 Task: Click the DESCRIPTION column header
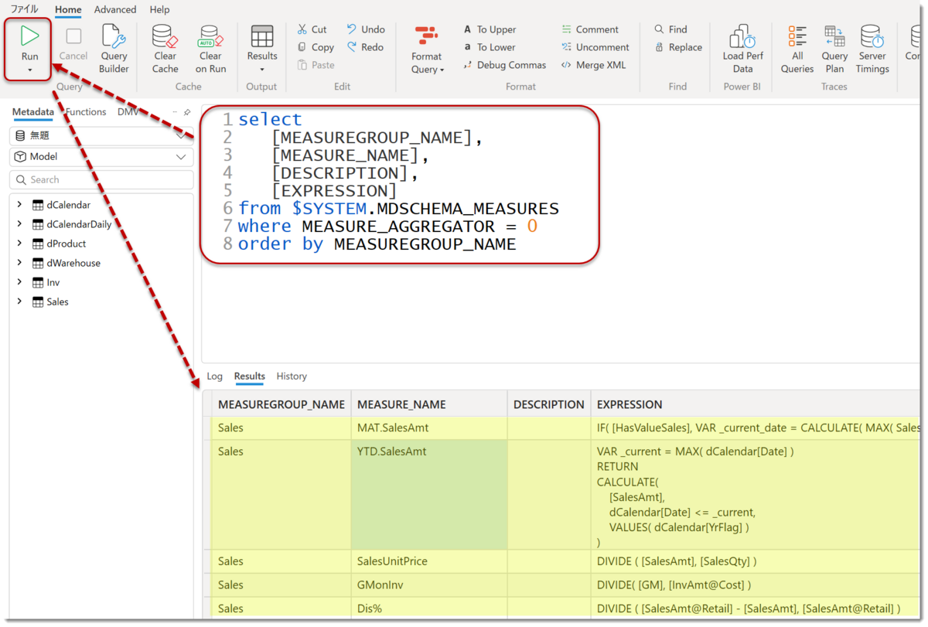549,404
